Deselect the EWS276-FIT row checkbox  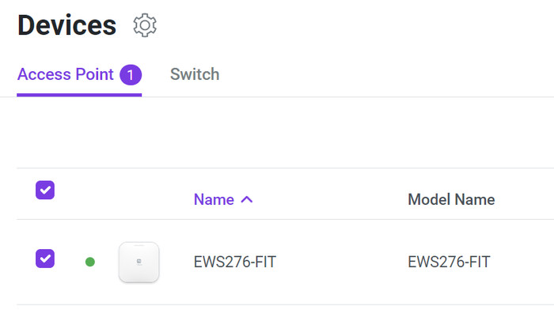[x=45, y=259]
